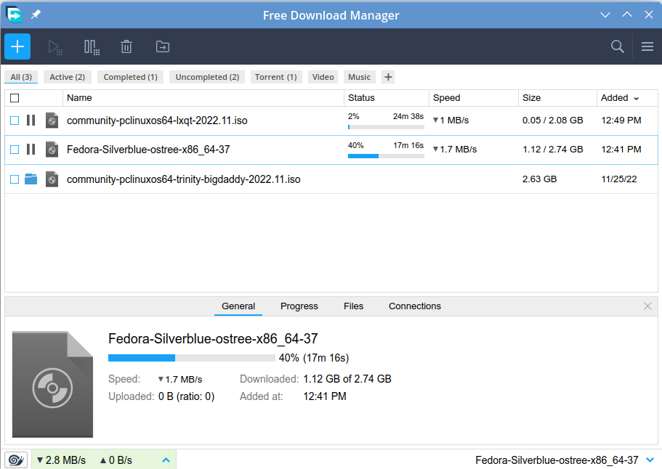Select community-pclinuxos64-trinity-bigdaddy-2022.11.iso file name
Image resolution: width=662 pixels, height=469 pixels.
coord(184,179)
